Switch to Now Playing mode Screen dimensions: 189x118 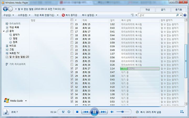tap(182, 112)
